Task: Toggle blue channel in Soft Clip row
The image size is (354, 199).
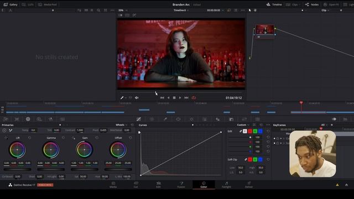Action: click(x=261, y=160)
